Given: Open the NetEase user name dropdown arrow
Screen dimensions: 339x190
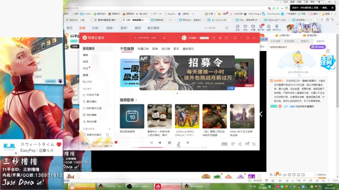Looking at the screenshot, I should tap(198, 38).
